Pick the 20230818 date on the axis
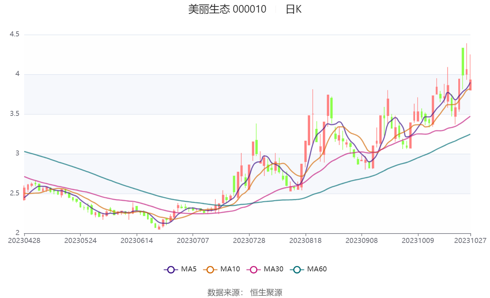The width and height of the screenshot is (490, 298). (306, 240)
